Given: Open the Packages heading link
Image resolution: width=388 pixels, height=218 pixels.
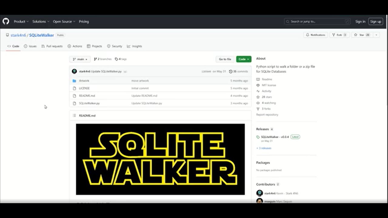Looking at the screenshot, I should [263, 163].
